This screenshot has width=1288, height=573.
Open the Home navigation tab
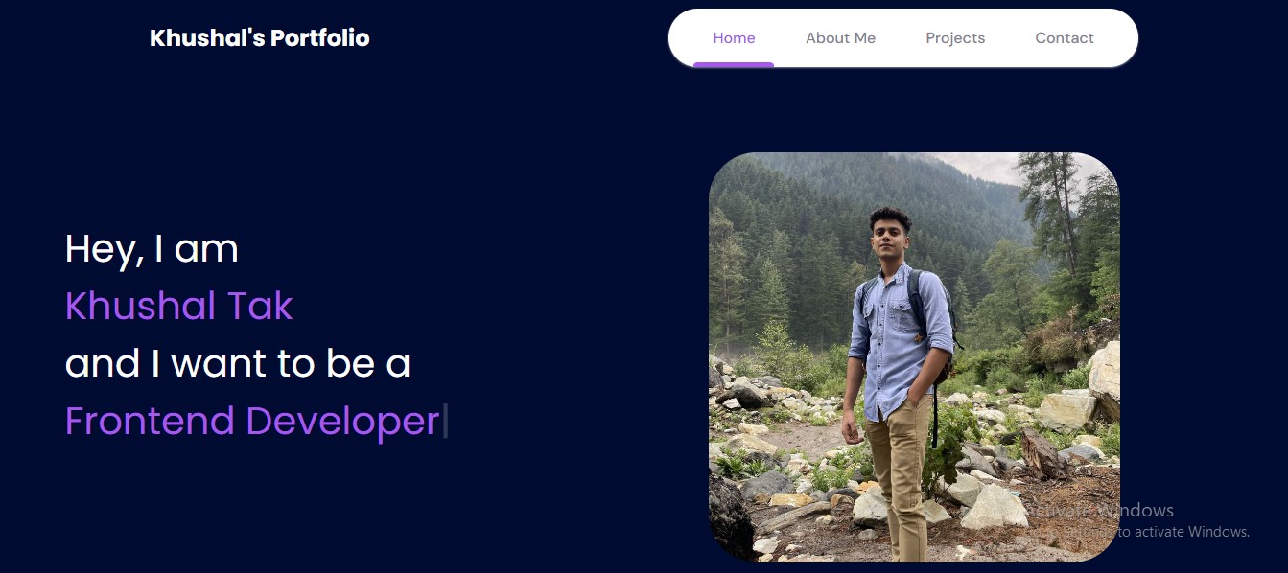tap(734, 38)
